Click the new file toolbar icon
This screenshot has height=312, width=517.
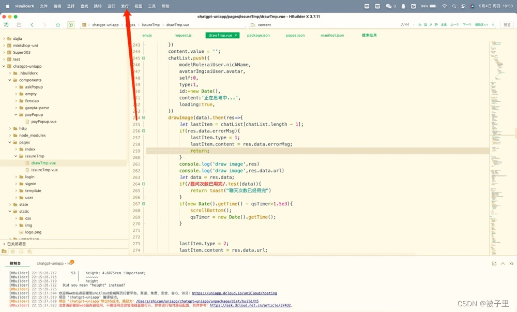6,25
